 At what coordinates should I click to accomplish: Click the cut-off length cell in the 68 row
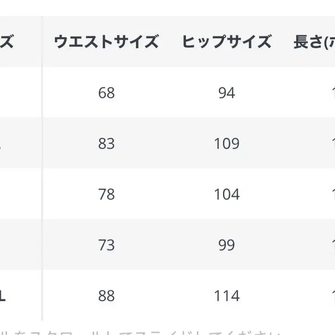point(332,93)
